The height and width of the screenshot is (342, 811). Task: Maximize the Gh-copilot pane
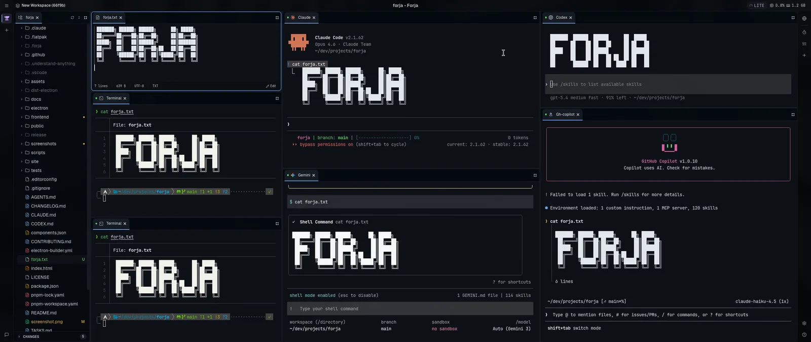[793, 114]
